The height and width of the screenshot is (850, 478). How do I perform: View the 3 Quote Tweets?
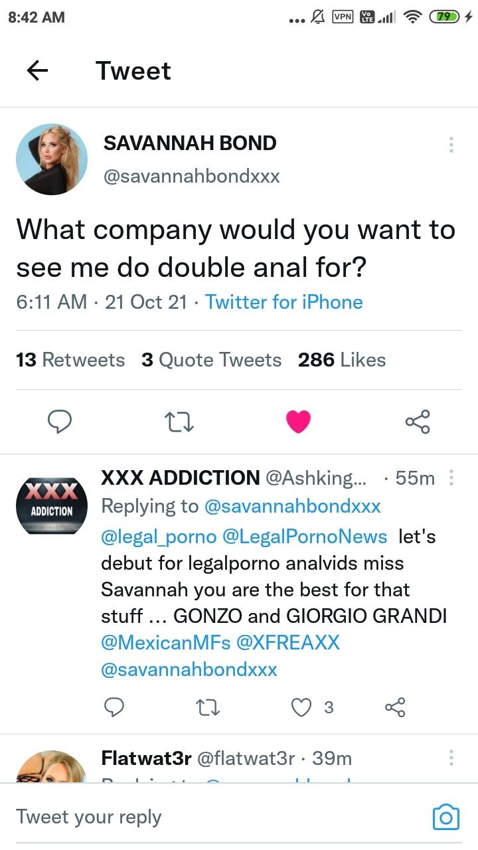click(211, 360)
